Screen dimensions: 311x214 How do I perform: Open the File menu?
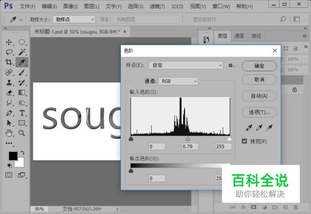(x=27, y=6)
